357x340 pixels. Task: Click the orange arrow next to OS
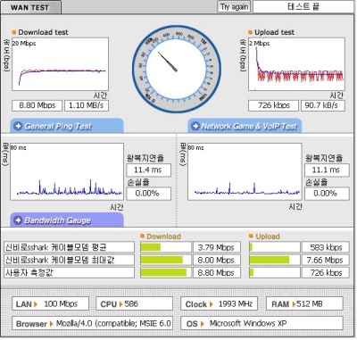tap(203, 324)
